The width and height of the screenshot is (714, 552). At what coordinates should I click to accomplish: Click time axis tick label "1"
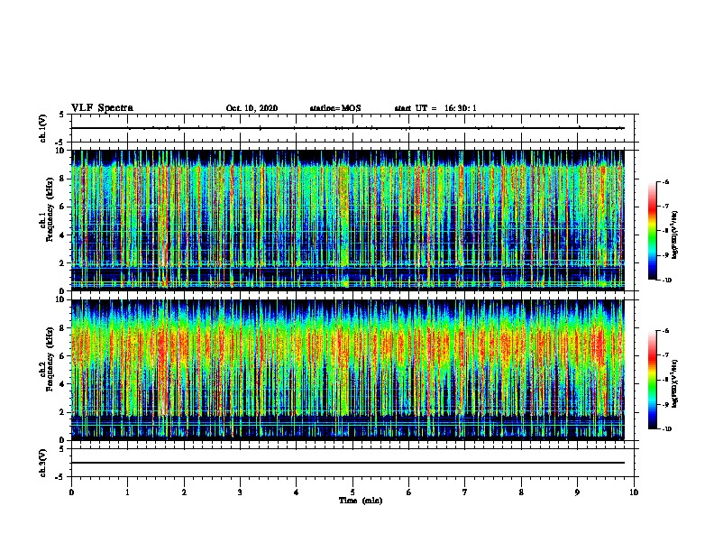coord(127,492)
